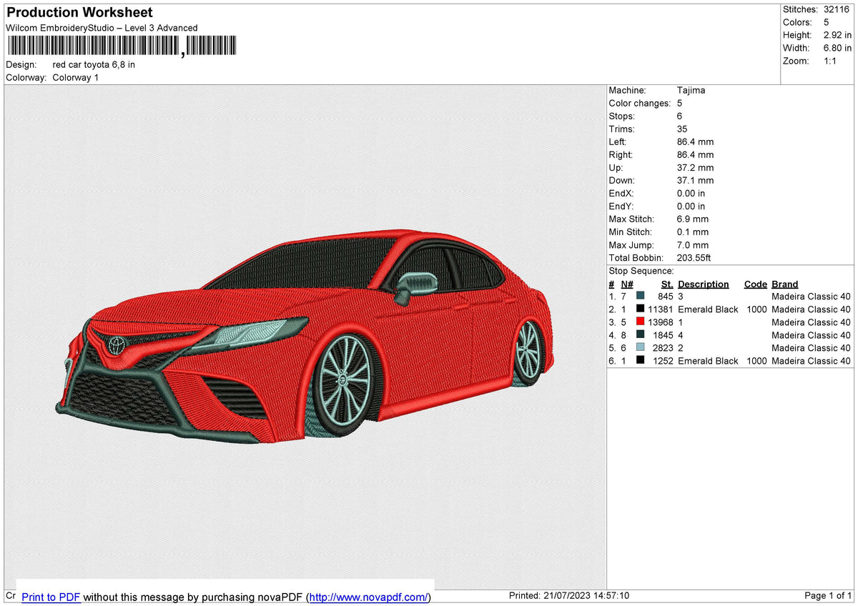Screen dimensions: 858x606
Task: Click stitch count 2823 in stop 5
Action: coord(663,348)
